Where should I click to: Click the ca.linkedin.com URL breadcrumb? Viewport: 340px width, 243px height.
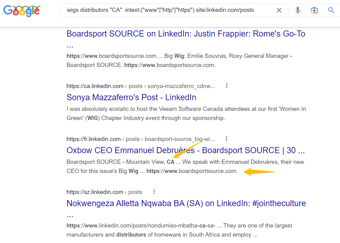point(95,86)
